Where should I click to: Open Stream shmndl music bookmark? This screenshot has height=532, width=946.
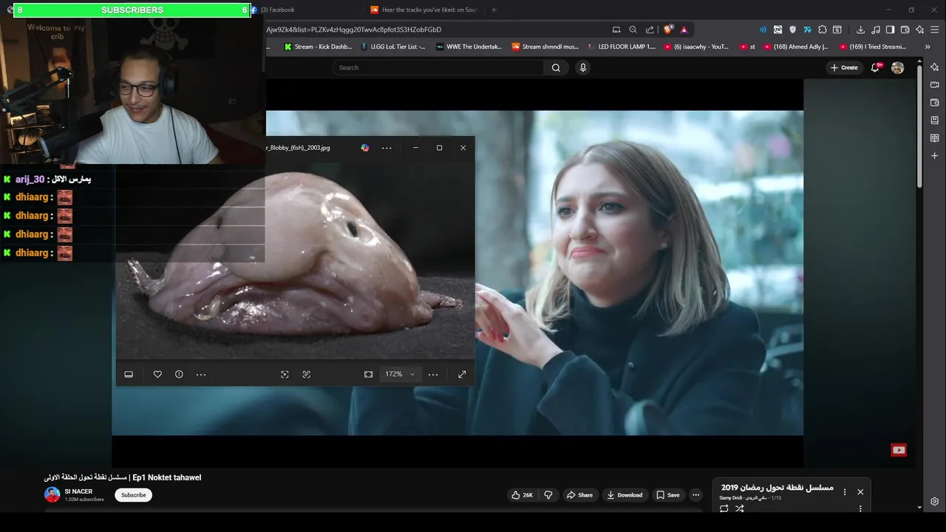click(545, 47)
